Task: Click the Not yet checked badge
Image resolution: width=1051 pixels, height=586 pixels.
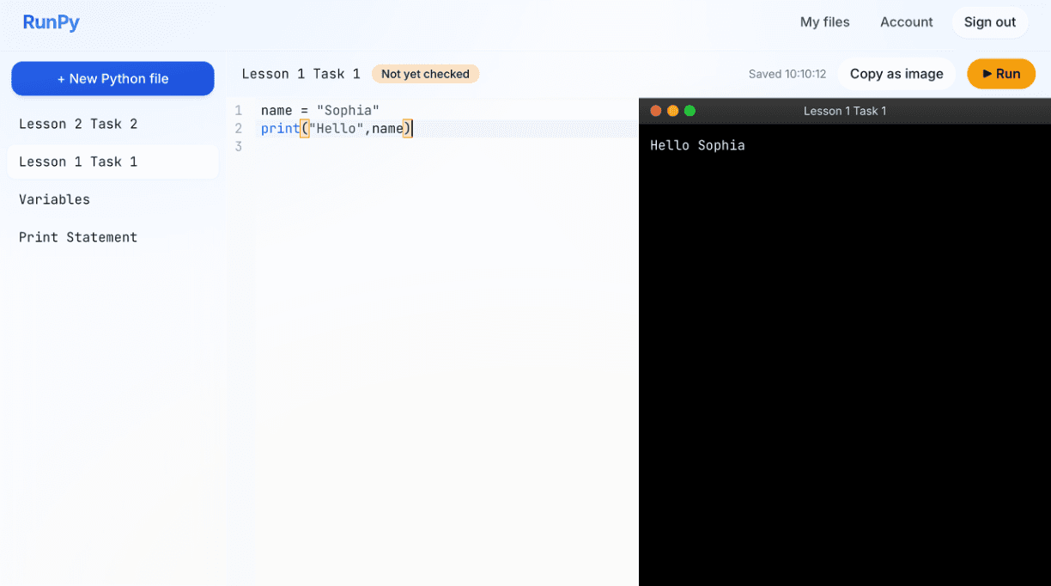Action: pos(425,74)
